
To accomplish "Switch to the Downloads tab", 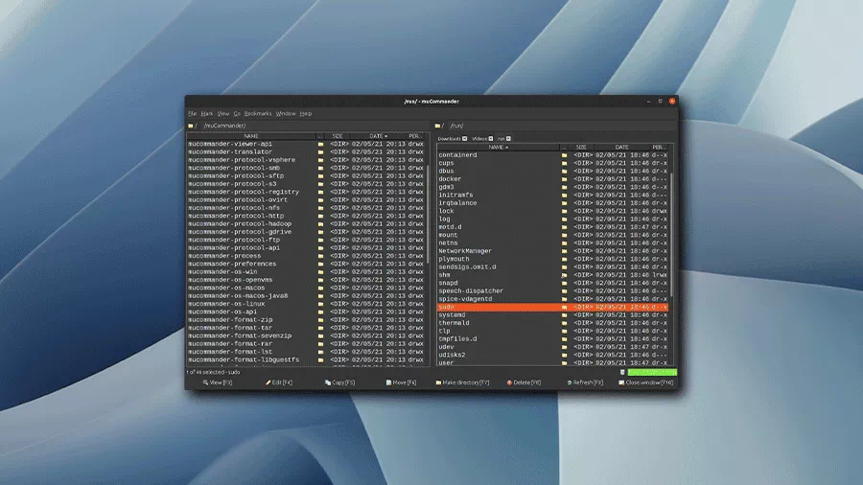I will point(449,139).
